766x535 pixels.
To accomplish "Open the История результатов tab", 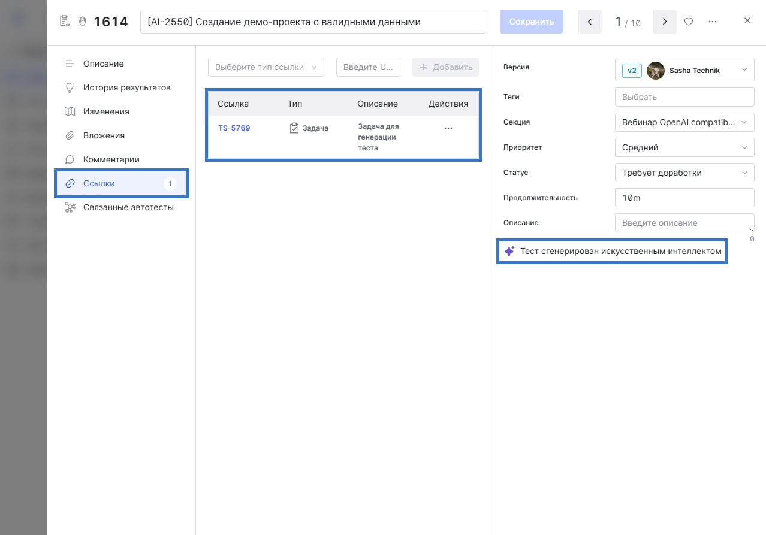I will 126,87.
